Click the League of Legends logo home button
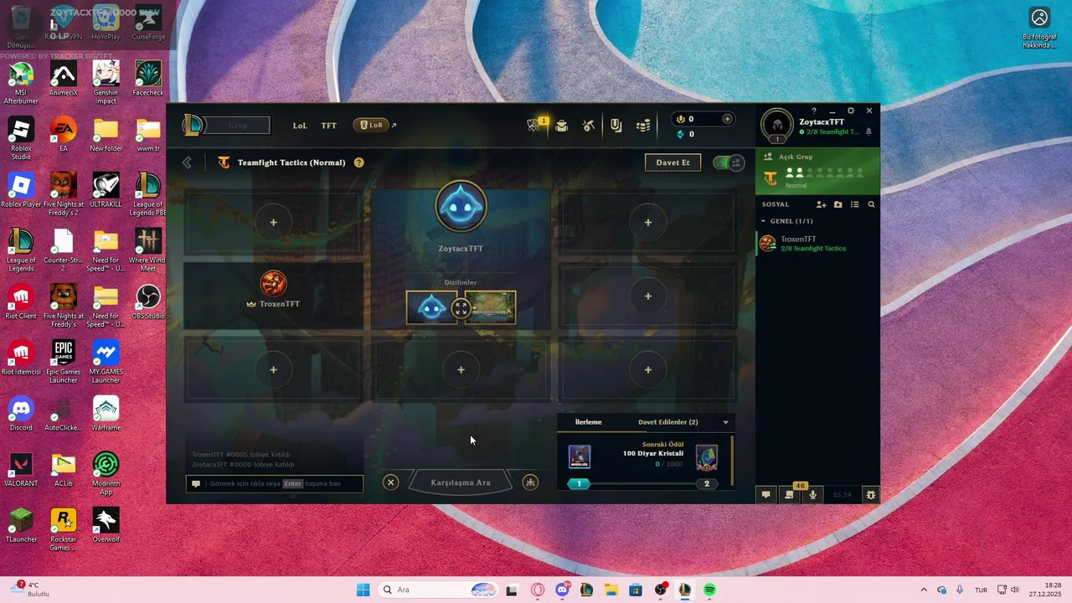Image resolution: width=1072 pixels, height=603 pixels. (x=193, y=126)
